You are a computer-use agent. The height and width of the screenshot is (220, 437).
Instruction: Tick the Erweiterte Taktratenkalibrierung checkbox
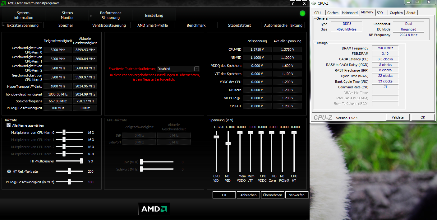point(196,69)
